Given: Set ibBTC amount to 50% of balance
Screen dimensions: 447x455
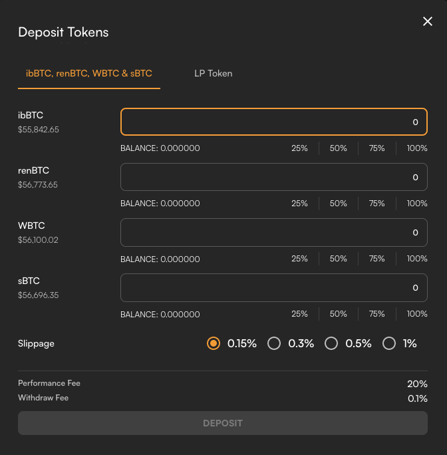Looking at the screenshot, I should tap(338, 148).
